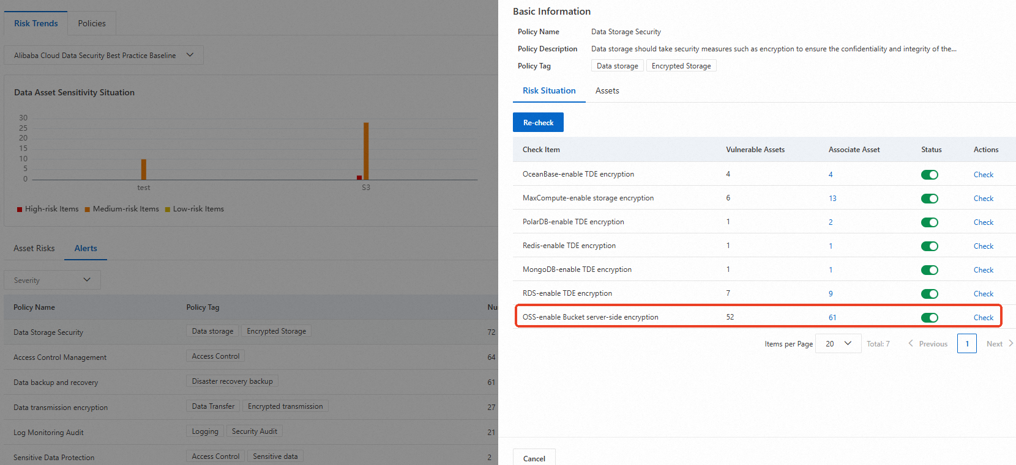The width and height of the screenshot is (1016, 465).
Task: Click the Re-check button
Action: (x=538, y=122)
